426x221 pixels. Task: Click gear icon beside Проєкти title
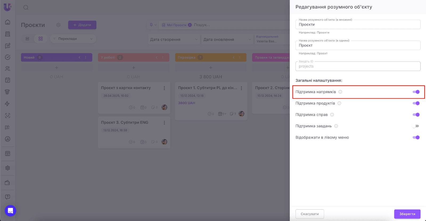coord(59,25)
